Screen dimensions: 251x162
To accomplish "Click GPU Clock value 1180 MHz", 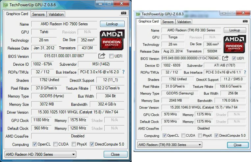I will pos(41,120).
